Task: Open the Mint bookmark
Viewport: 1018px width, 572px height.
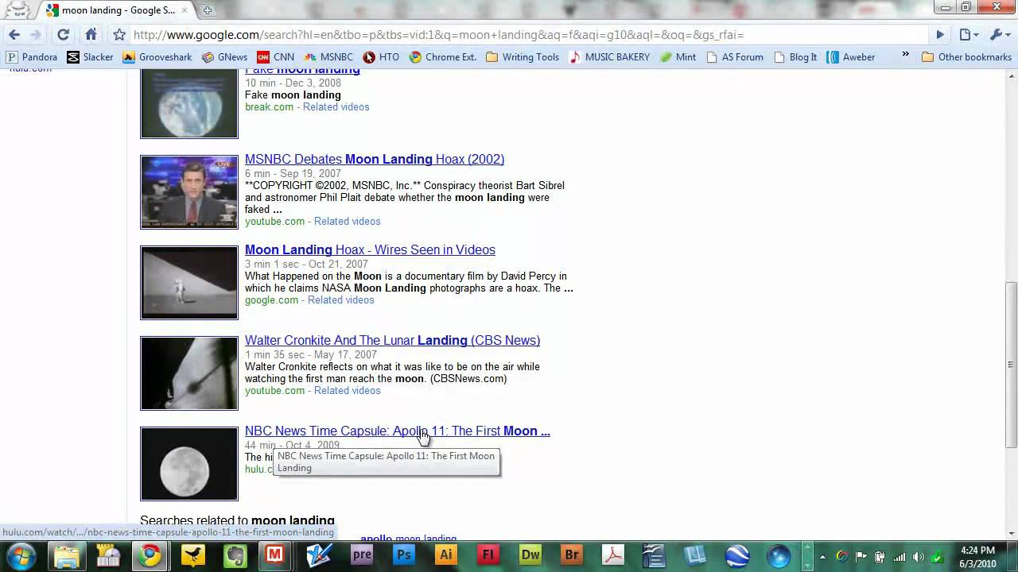Action: tap(678, 57)
